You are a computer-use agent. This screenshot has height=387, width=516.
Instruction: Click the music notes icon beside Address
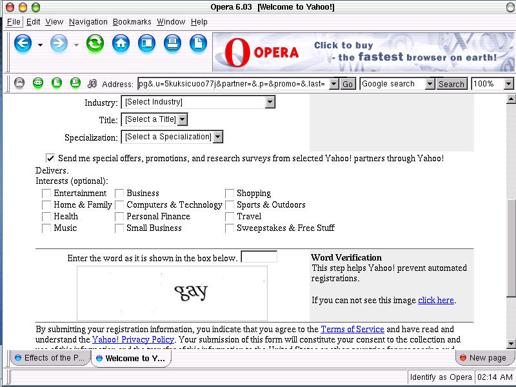click(x=92, y=84)
